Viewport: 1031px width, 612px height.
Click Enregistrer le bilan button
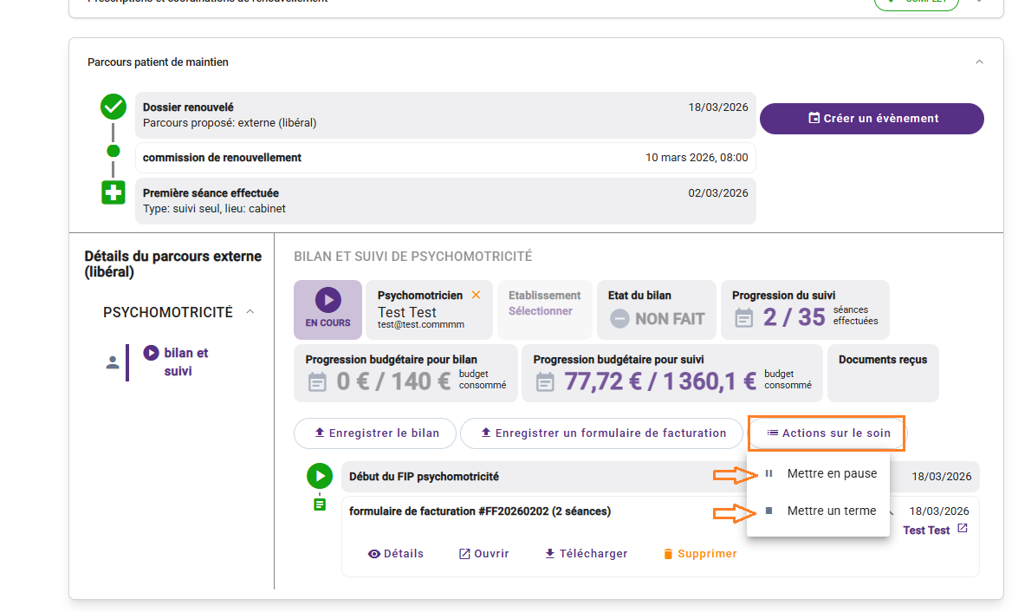pyautogui.click(x=375, y=433)
